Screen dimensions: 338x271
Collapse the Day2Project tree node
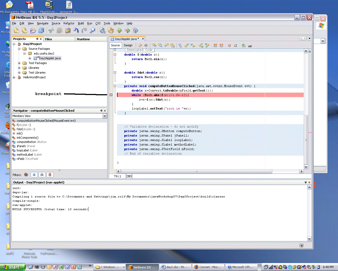click(x=14, y=44)
